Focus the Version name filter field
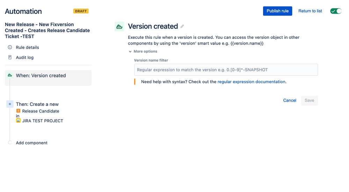The width and height of the screenshot is (349, 192). pyautogui.click(x=226, y=70)
